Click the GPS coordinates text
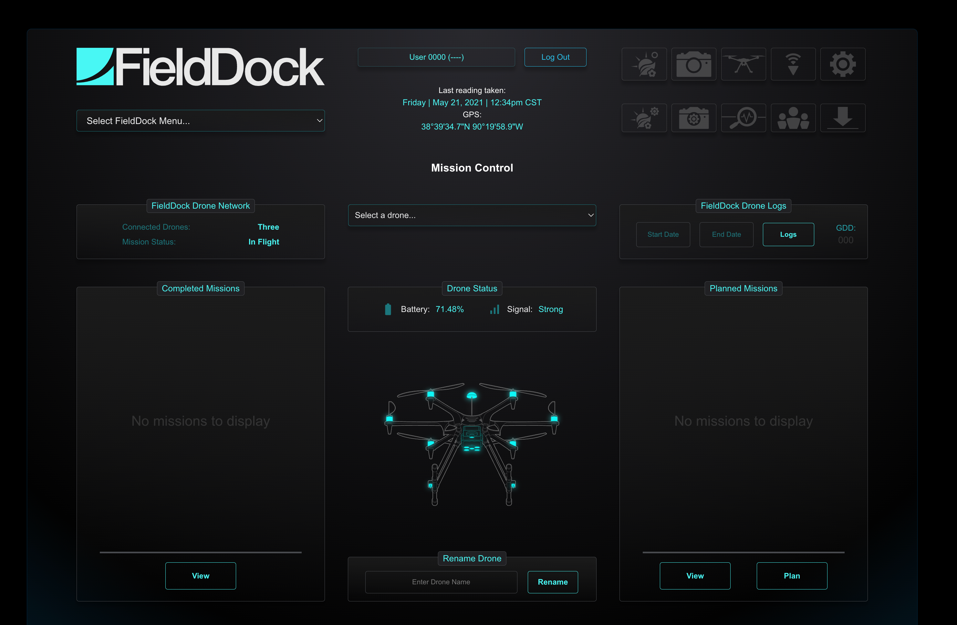 tap(472, 127)
